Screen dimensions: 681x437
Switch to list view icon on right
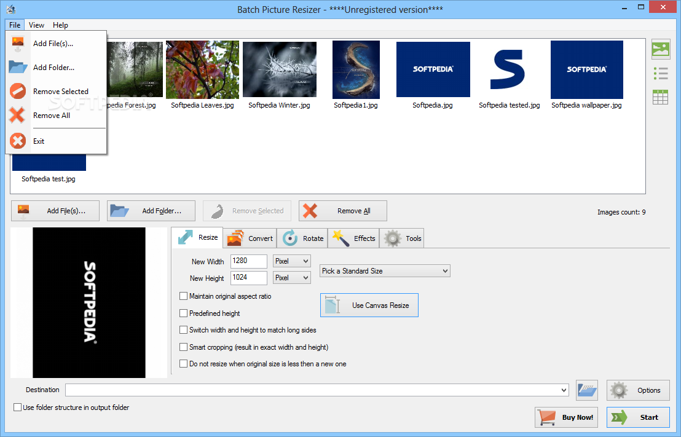[660, 73]
